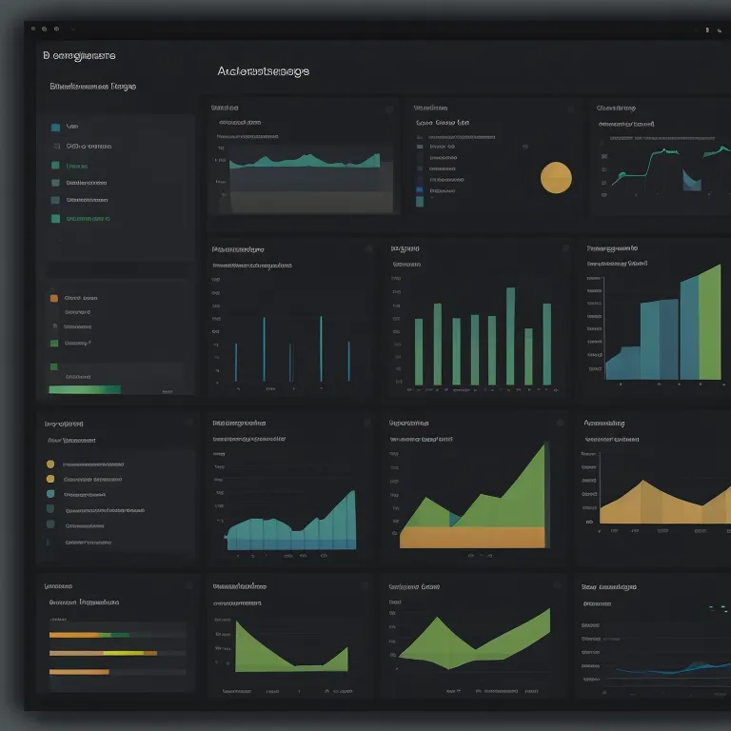Select the outlined icon in the second sidebar row
This screenshot has height=731, width=731.
point(56,147)
